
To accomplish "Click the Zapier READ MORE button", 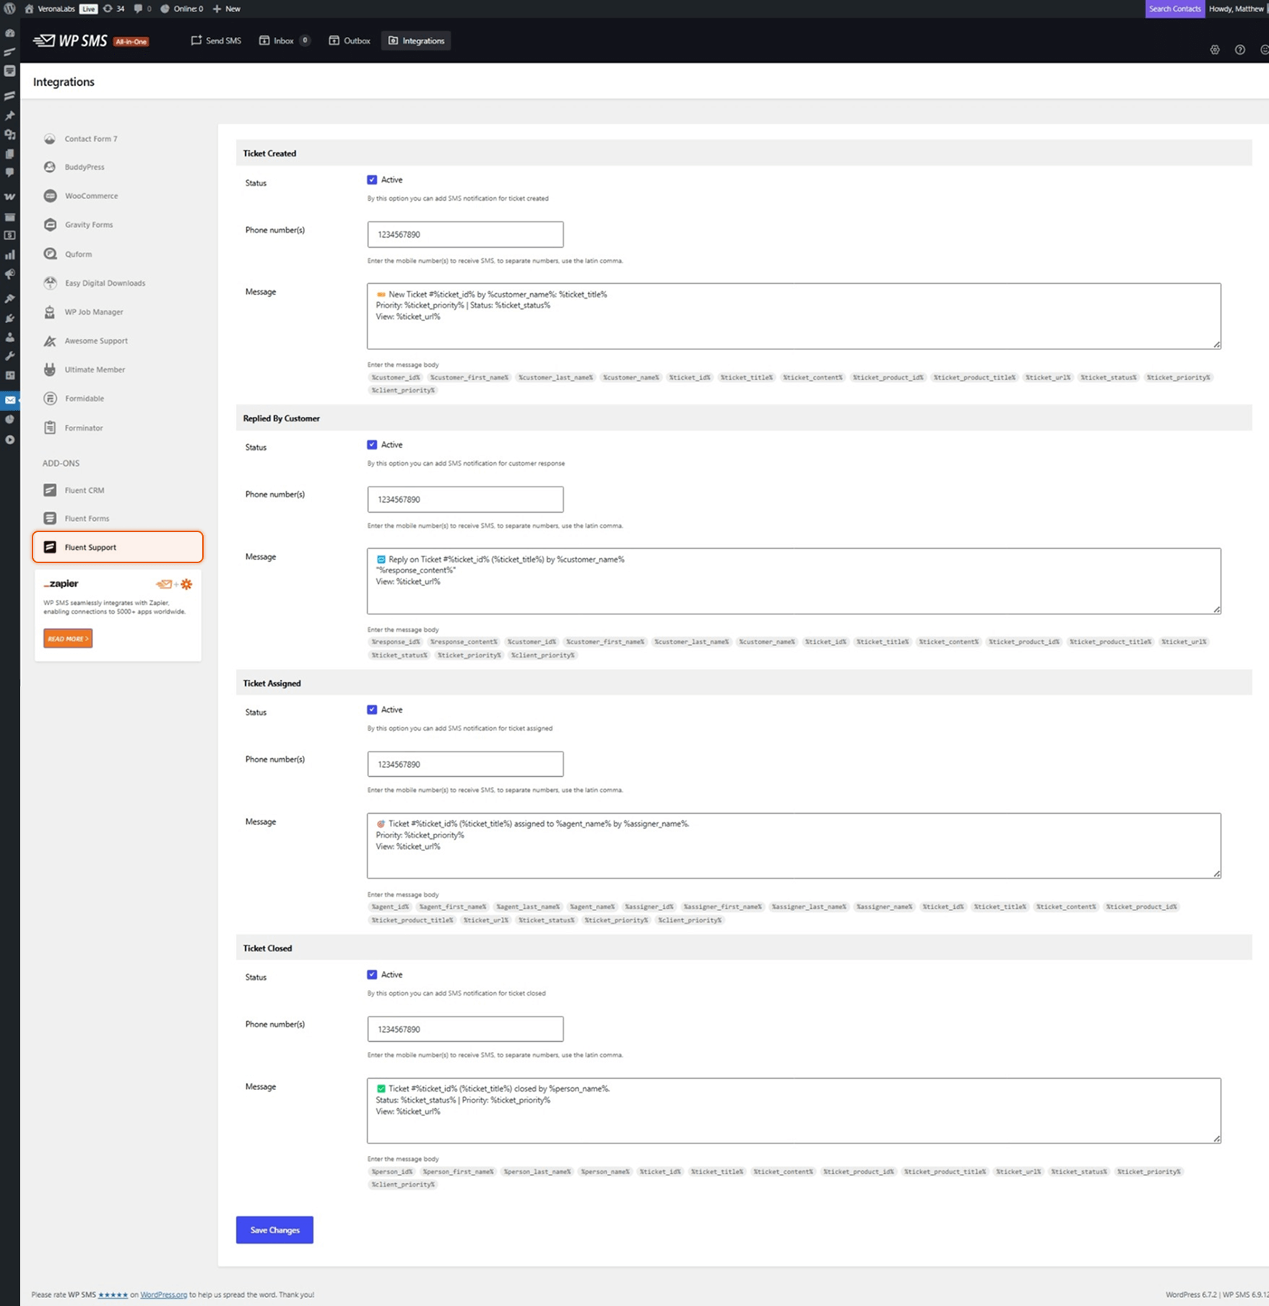I will click(x=68, y=638).
